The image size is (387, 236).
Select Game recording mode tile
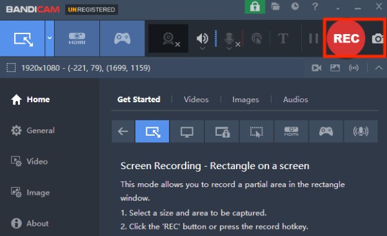326,131
